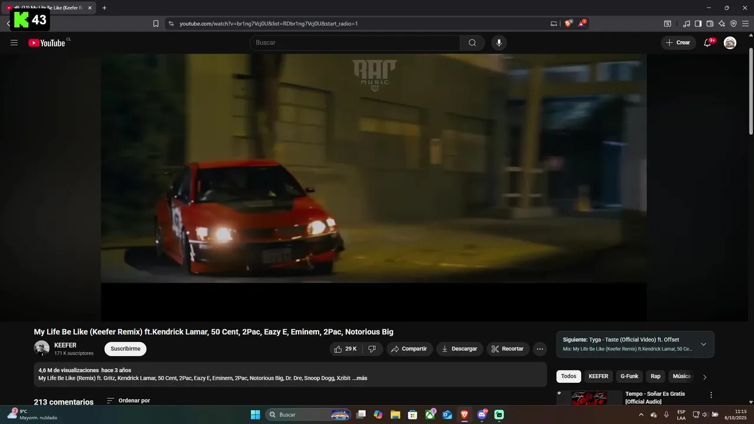Open Leo AI sparkle icon
Image resolution: width=754 pixels, height=424 pixels.
click(722, 24)
